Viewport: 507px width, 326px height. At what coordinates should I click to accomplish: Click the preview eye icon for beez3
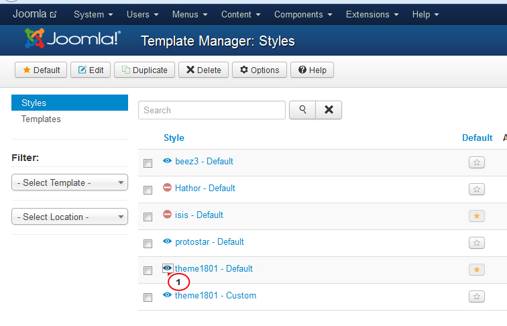click(x=168, y=161)
